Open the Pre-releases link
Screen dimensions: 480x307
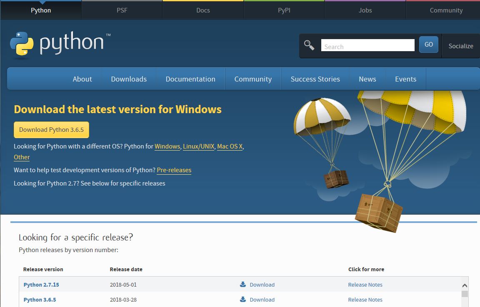(174, 170)
